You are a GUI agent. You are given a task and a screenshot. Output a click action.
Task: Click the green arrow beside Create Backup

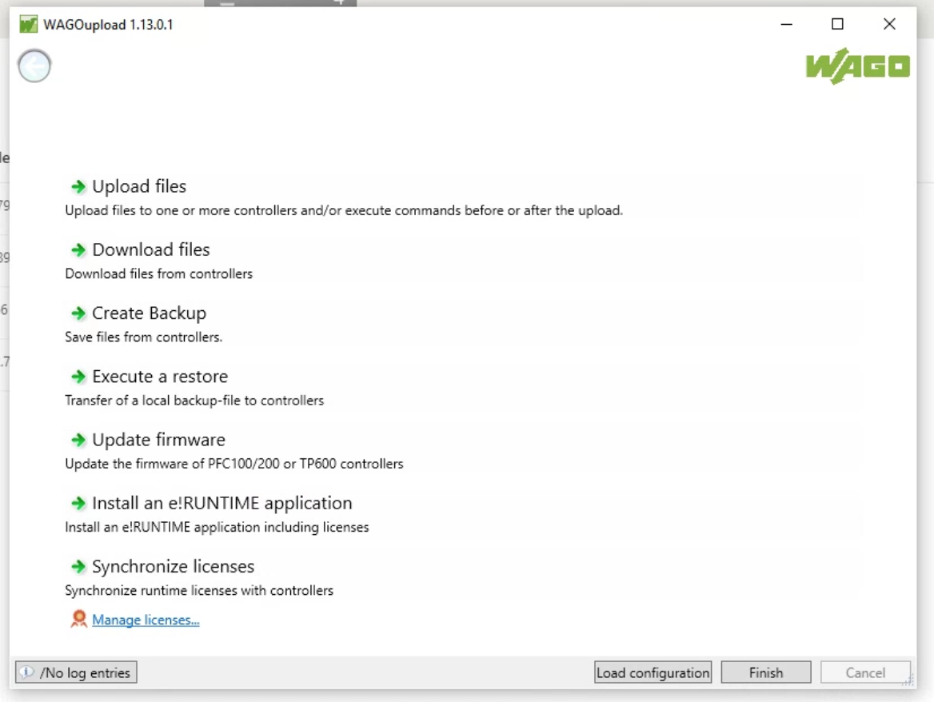pyautogui.click(x=78, y=313)
